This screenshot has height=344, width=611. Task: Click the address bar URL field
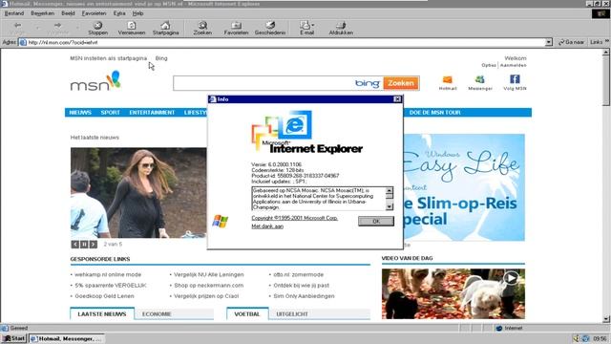pos(285,42)
